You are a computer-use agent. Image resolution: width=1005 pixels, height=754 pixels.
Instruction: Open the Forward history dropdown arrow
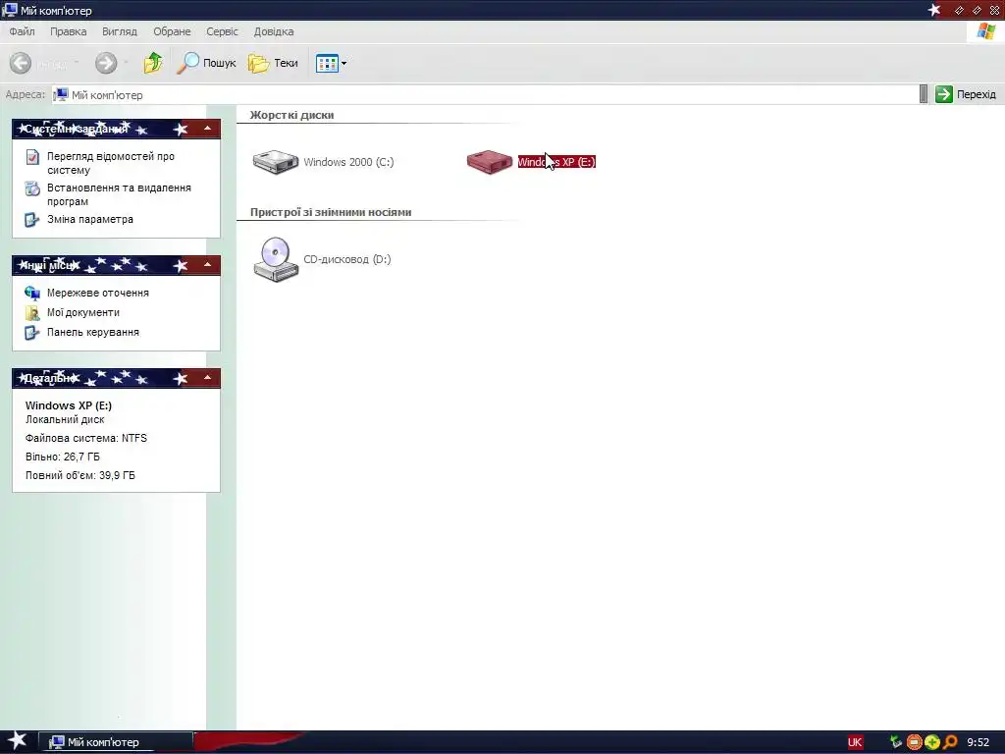[x=126, y=63]
